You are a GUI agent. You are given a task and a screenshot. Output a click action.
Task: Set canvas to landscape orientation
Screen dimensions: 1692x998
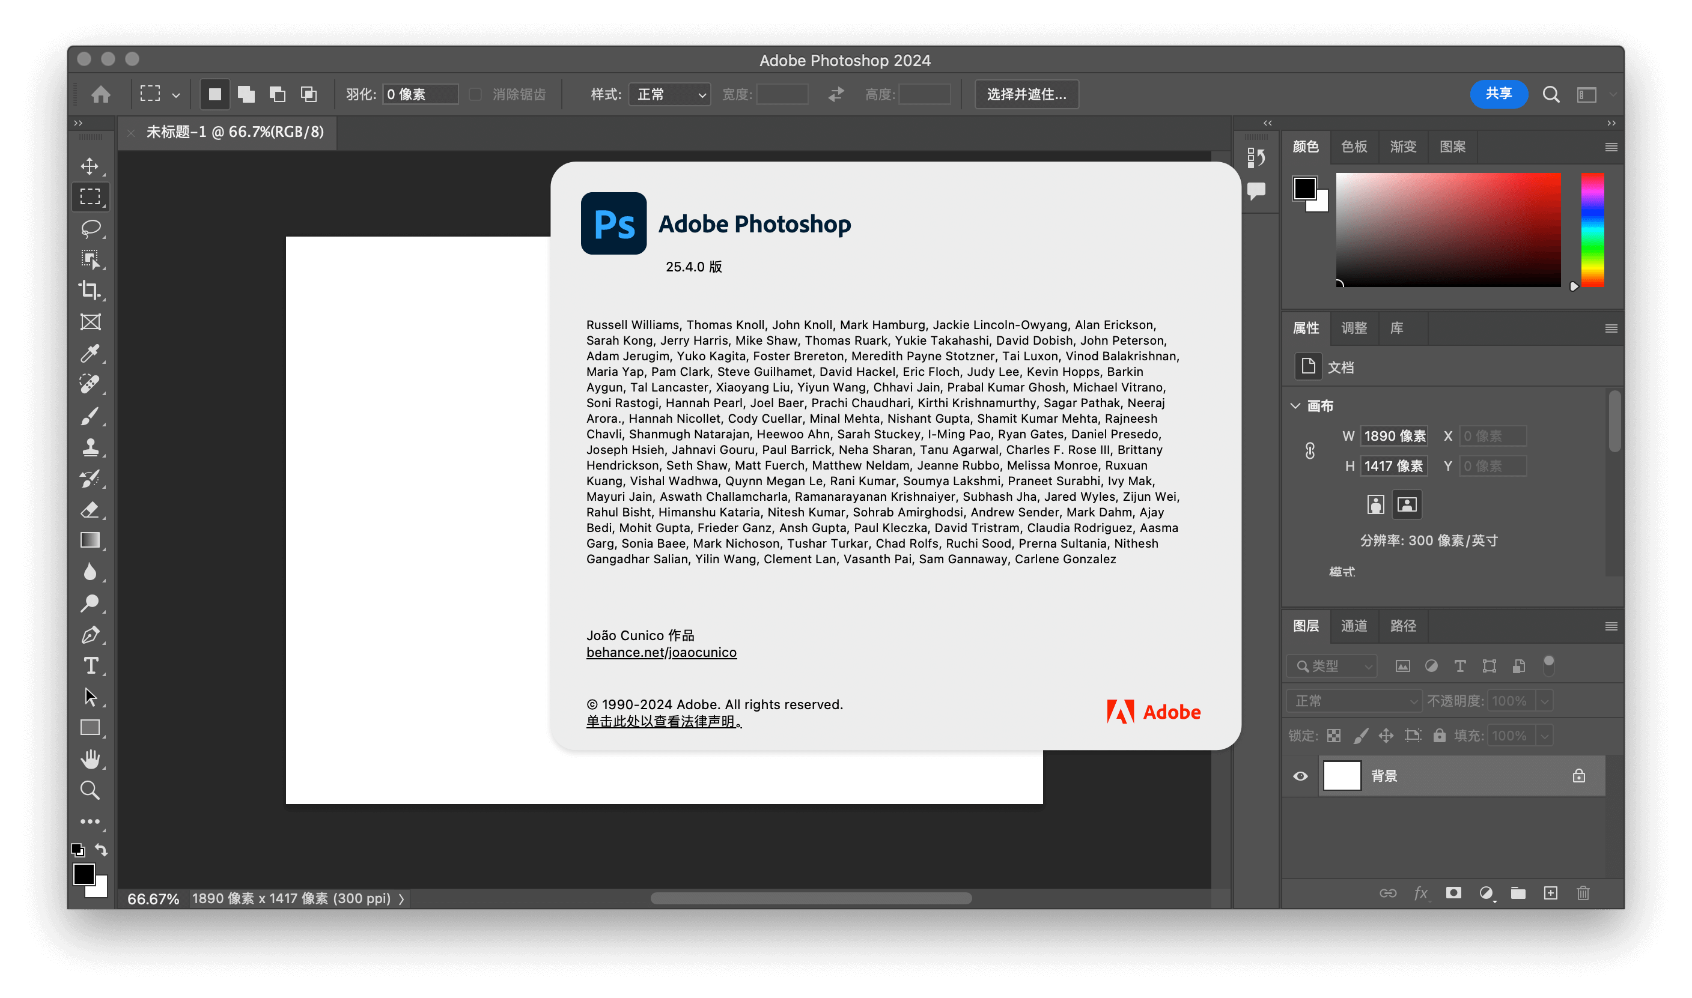click(1407, 504)
